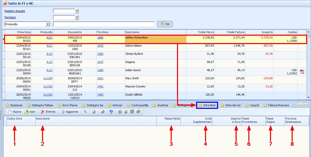This screenshot has height=157, width=311.
Task: Switch to the Intra Servizi tab
Action: pyautogui.click(x=230, y=105)
